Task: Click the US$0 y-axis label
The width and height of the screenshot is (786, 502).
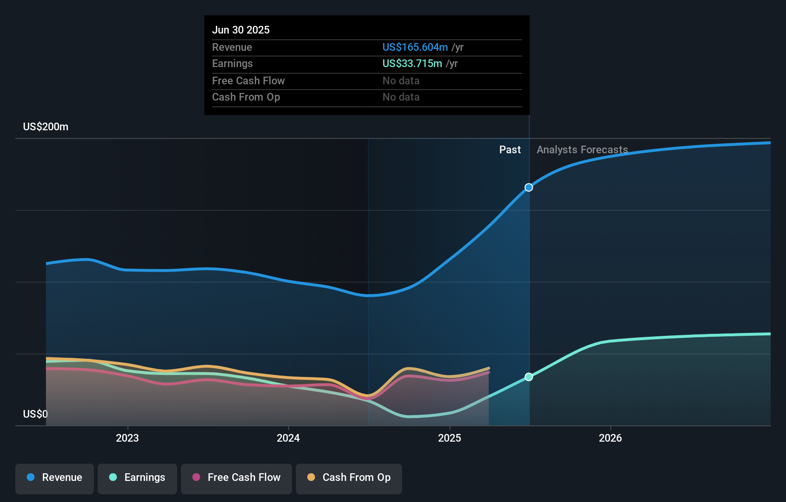Action: click(35, 414)
